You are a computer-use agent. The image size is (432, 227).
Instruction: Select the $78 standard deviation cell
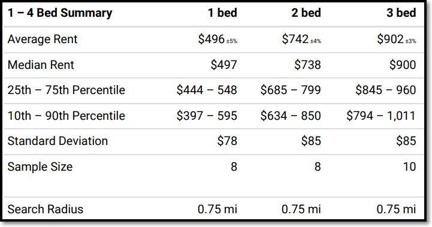(x=227, y=141)
